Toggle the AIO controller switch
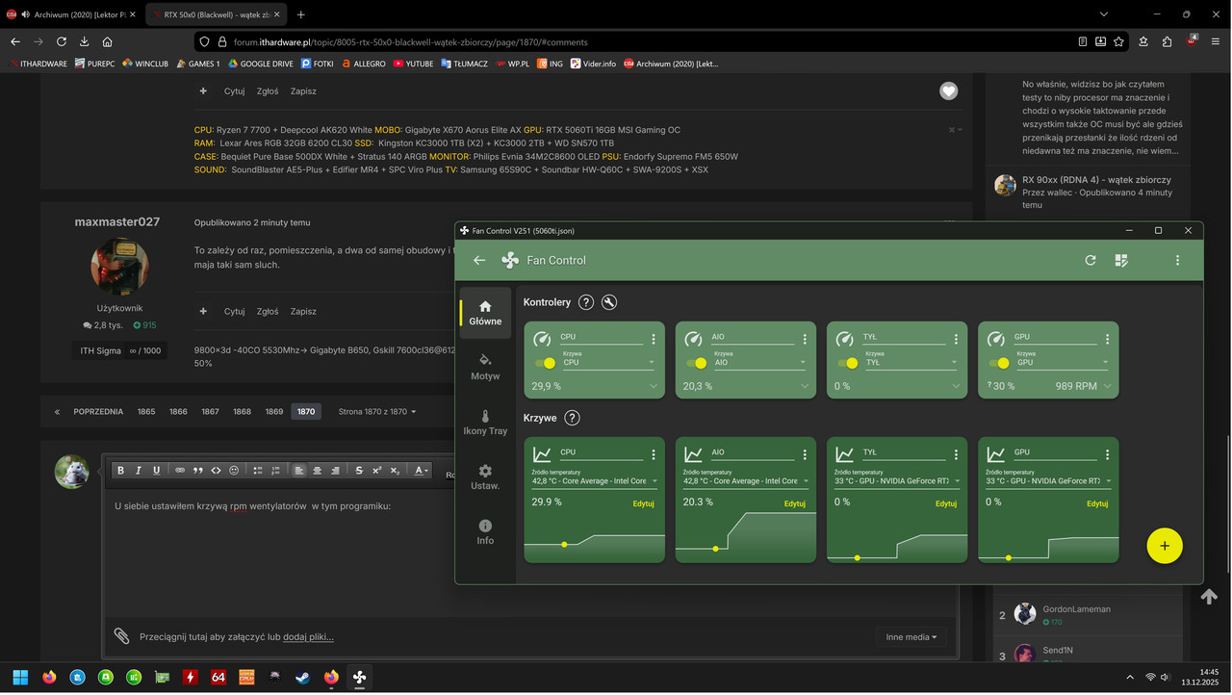The width and height of the screenshot is (1232, 695). (697, 363)
